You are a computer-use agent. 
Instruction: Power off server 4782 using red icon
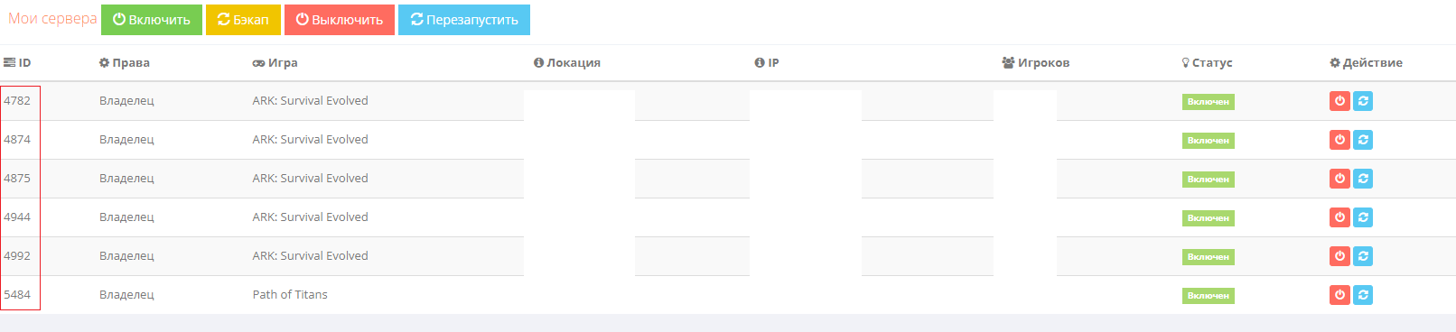tap(1339, 101)
